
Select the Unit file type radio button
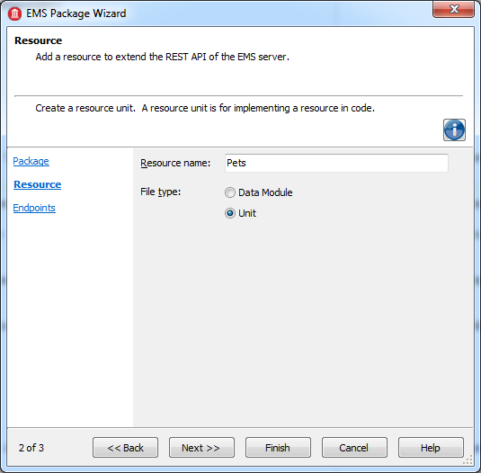tap(230, 213)
